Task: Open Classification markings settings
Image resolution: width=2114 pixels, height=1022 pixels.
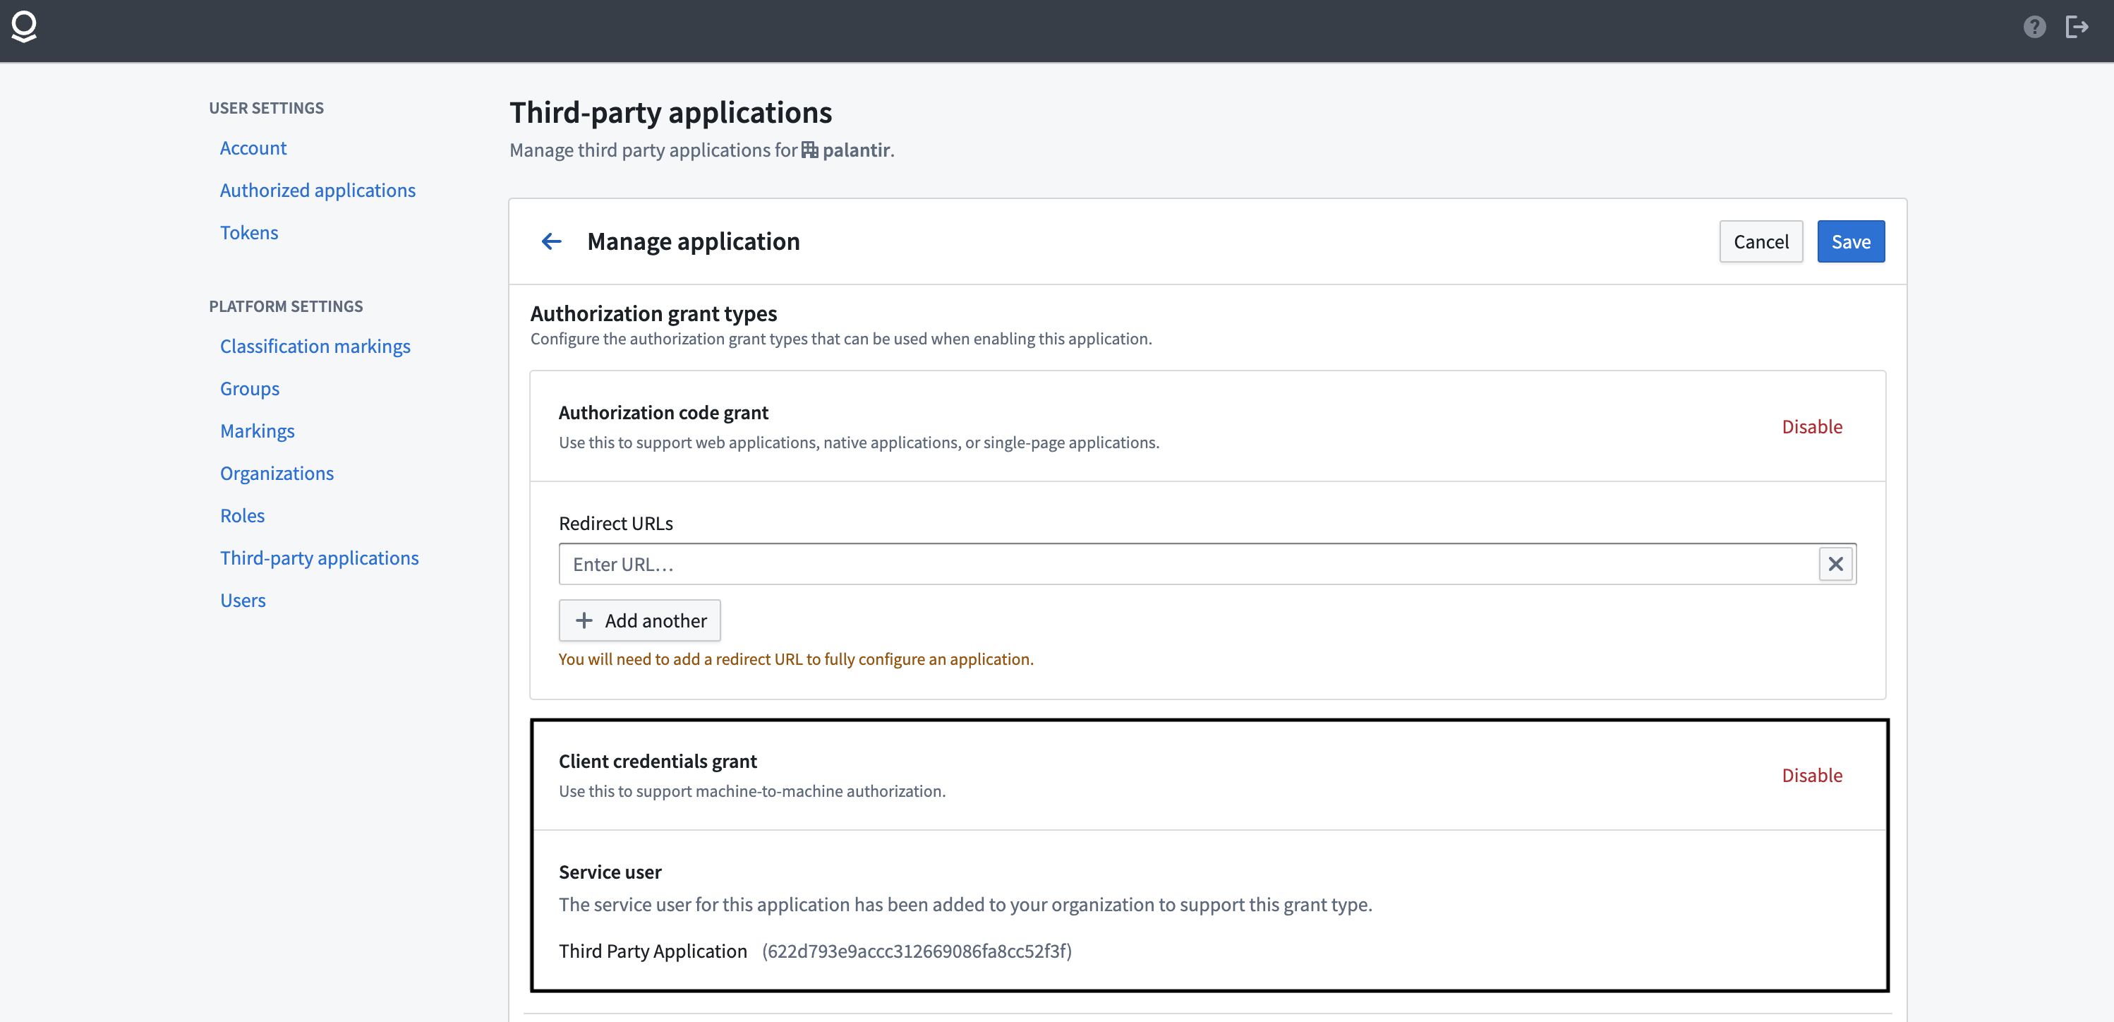Action: pos(315,347)
